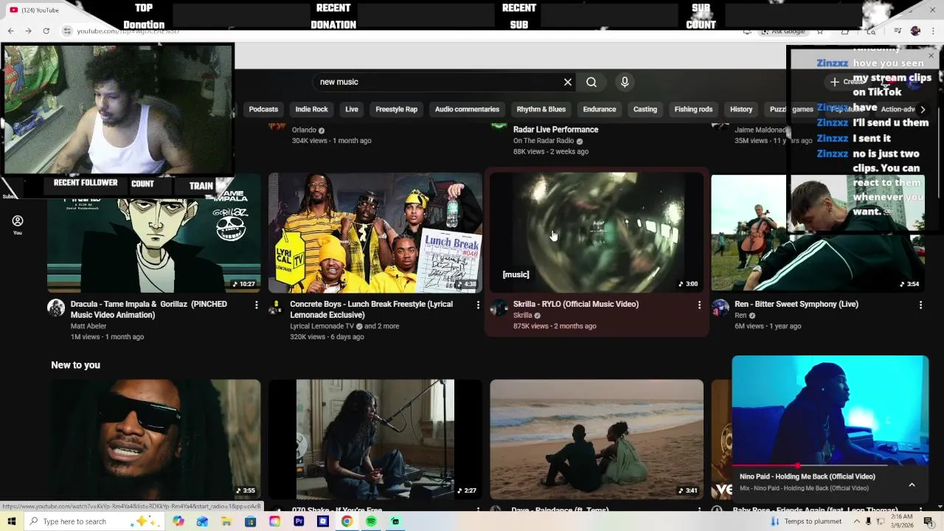944x531 pixels.
Task: Click Skrilla channel avatar
Action: pyautogui.click(x=499, y=308)
